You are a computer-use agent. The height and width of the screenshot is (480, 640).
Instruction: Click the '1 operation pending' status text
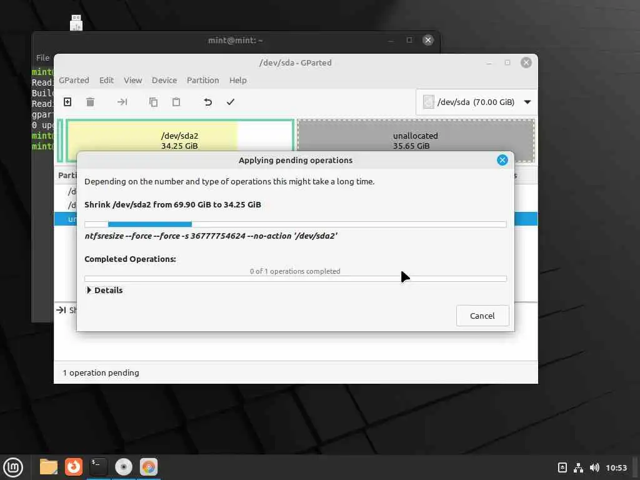pyautogui.click(x=101, y=372)
